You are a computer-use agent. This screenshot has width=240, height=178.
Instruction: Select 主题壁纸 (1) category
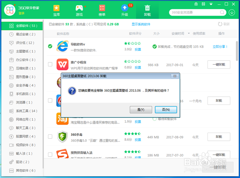pos(22,51)
